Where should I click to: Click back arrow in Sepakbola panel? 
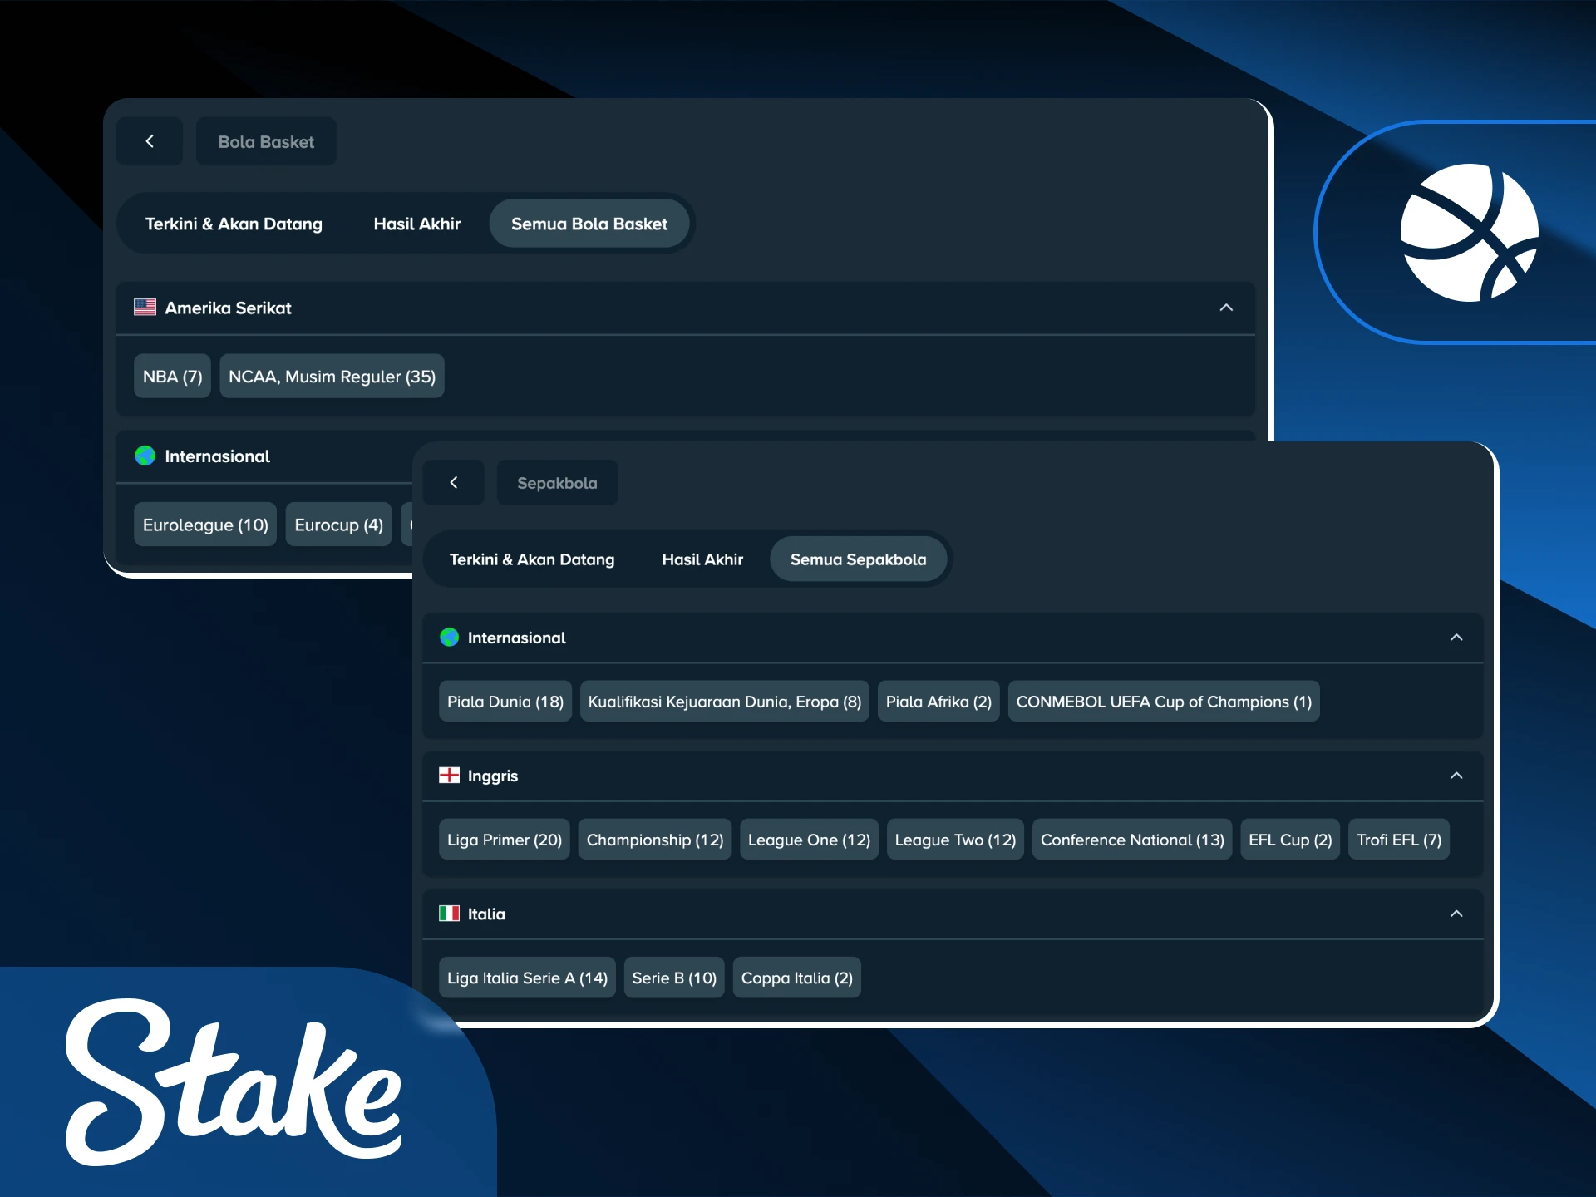[454, 482]
